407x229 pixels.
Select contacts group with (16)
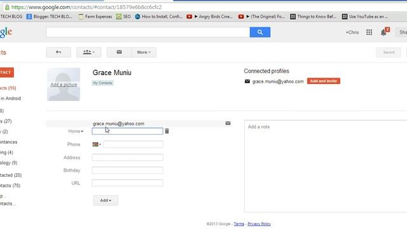pyautogui.click(x=8, y=88)
